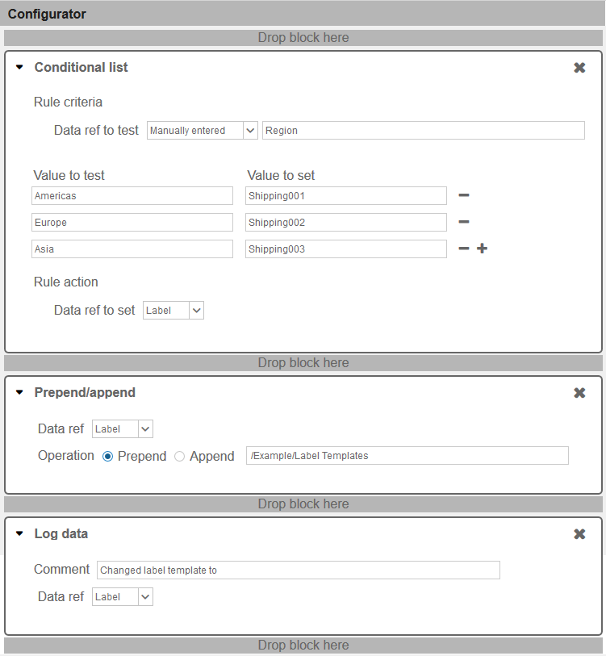Remove the Americas rule row

click(464, 195)
